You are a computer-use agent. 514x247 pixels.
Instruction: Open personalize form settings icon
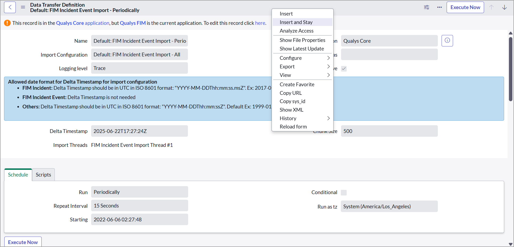(426, 7)
